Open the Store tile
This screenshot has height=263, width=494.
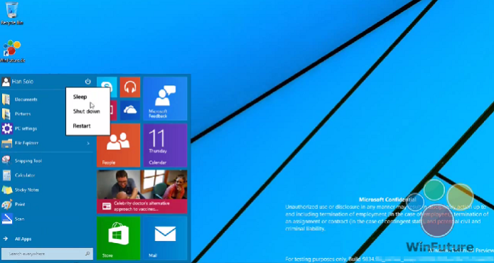(x=118, y=238)
